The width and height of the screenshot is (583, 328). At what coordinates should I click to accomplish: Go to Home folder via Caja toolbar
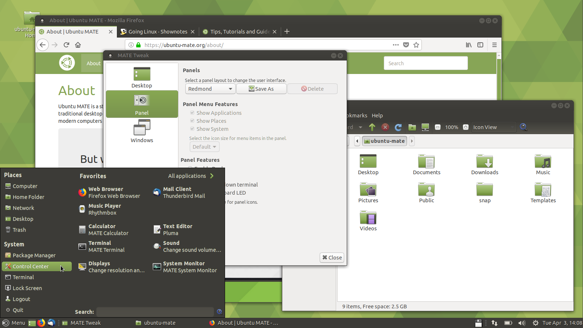(x=412, y=127)
